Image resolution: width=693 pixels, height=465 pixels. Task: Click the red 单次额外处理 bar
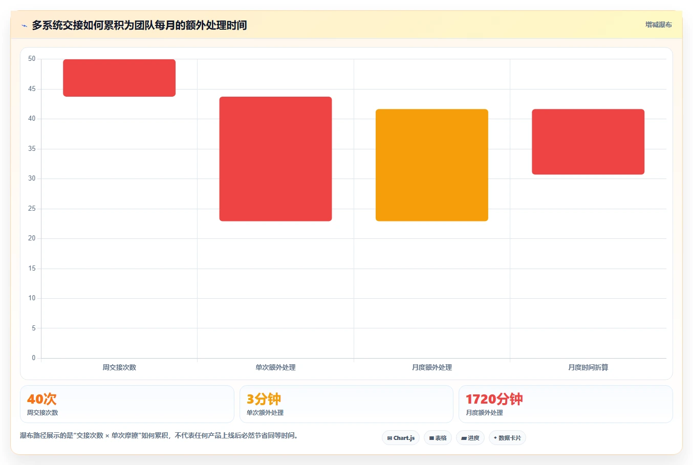[x=275, y=159]
